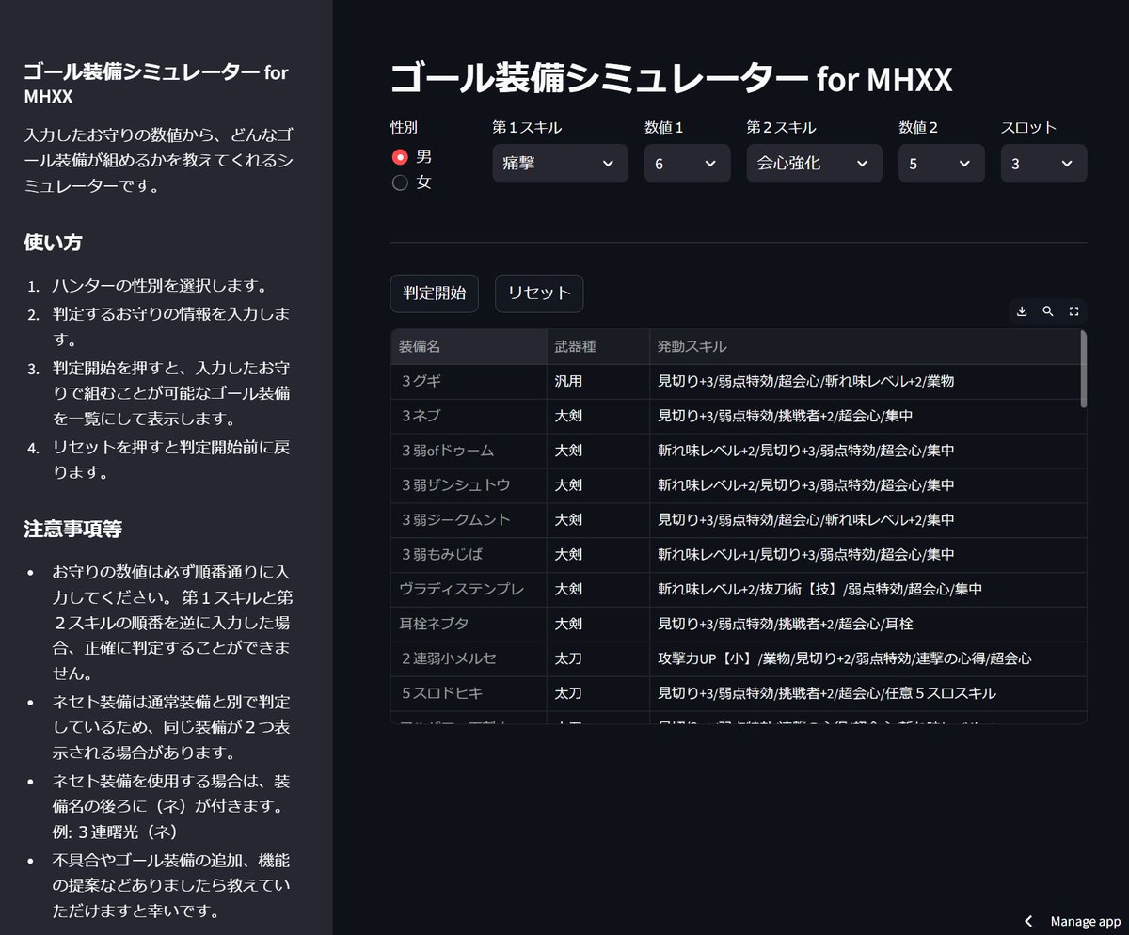
Task: Click the 判定開始 button
Action: [435, 293]
